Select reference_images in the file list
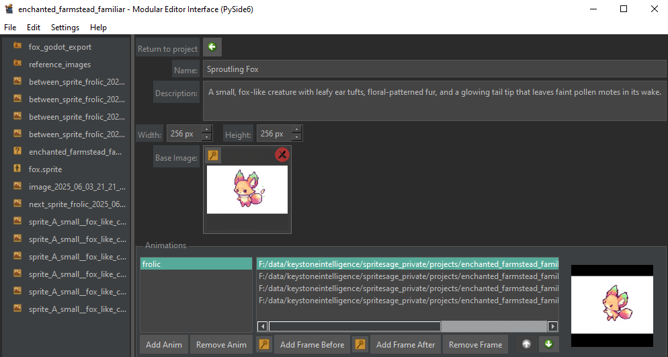 [x=60, y=65]
